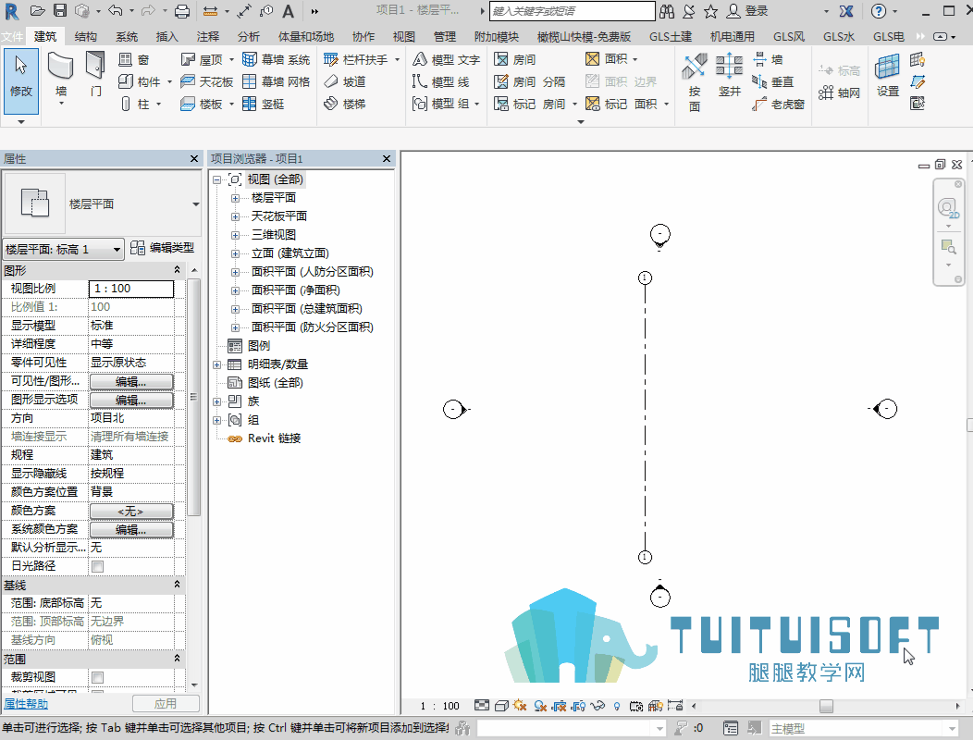Click the horizontal scrollbar thumb in view
973x740 pixels.
pyautogui.click(x=826, y=707)
